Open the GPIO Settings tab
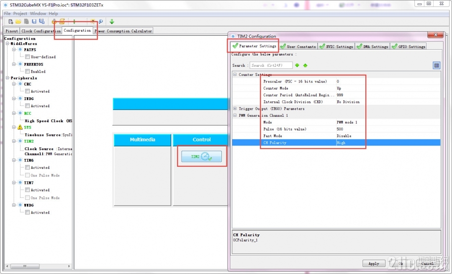 (408, 47)
